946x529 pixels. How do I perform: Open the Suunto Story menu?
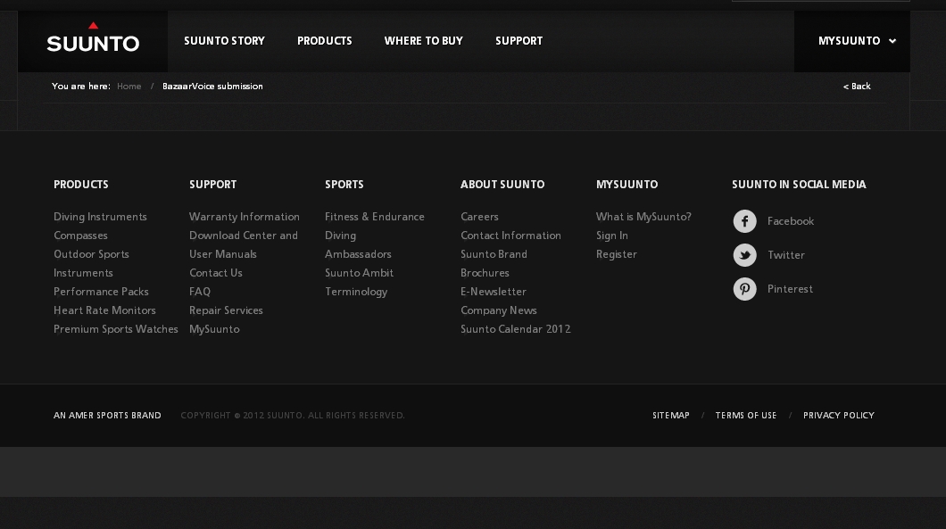tap(224, 41)
